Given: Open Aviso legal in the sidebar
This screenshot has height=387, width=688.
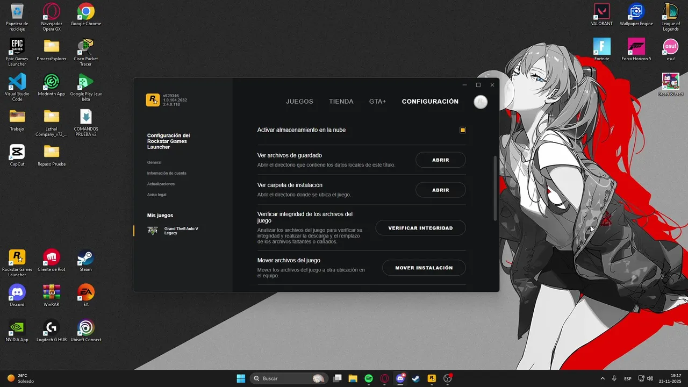Looking at the screenshot, I should [x=156, y=195].
